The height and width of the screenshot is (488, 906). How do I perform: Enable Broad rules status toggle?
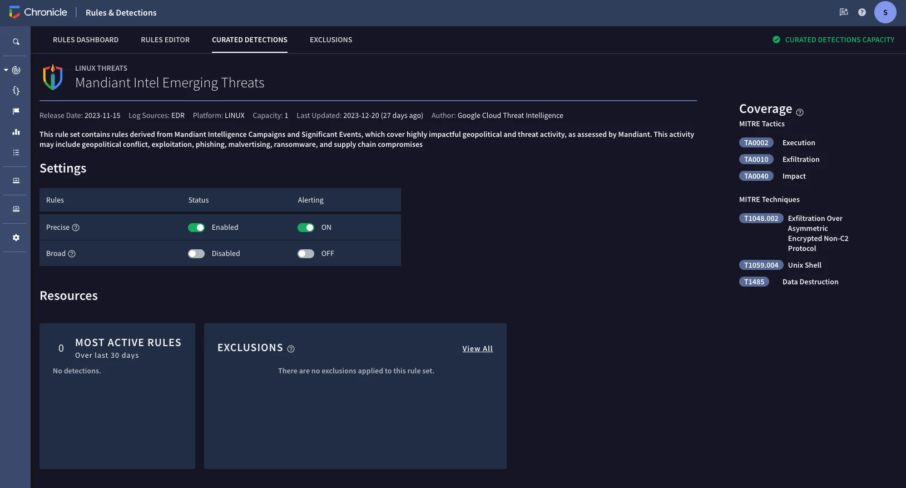pos(196,254)
